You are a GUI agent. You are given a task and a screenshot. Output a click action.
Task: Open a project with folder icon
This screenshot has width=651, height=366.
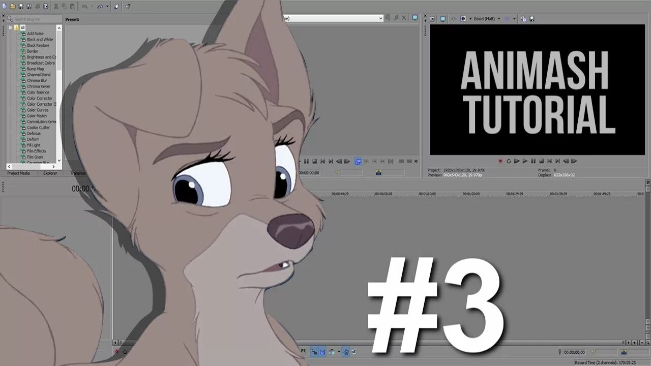[x=13, y=6]
